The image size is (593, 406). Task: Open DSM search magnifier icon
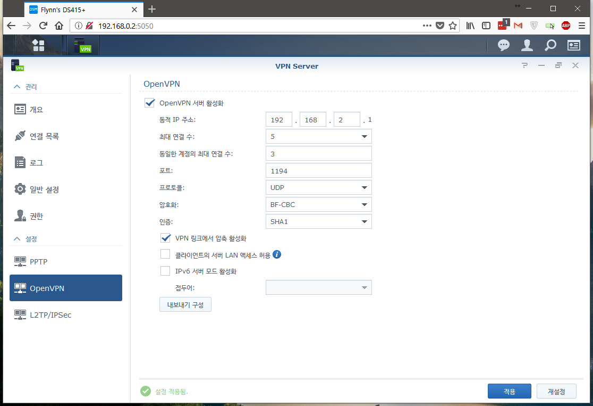(550, 45)
